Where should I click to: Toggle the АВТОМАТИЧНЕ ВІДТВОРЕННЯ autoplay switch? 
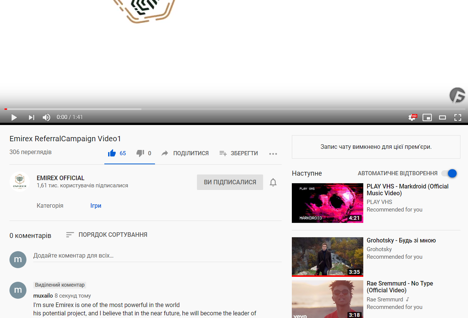pos(449,173)
